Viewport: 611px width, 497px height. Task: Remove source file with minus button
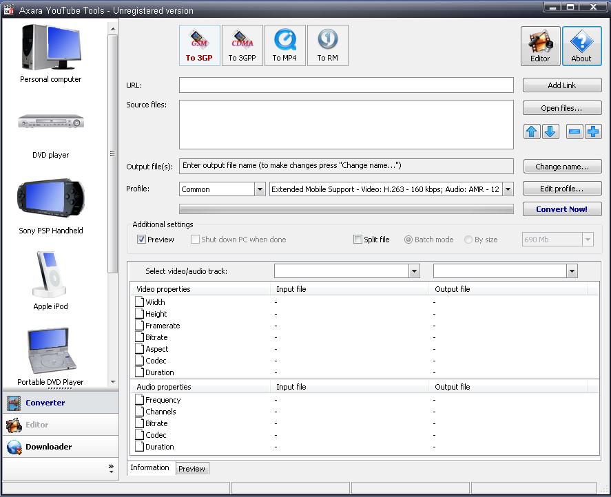coord(574,131)
